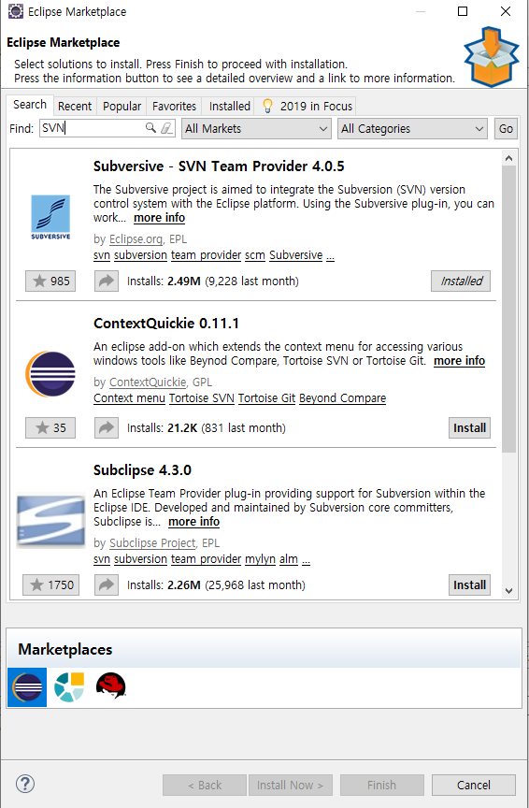The height and width of the screenshot is (808, 529).
Task: Click Installed button for Subversive
Action: [461, 281]
